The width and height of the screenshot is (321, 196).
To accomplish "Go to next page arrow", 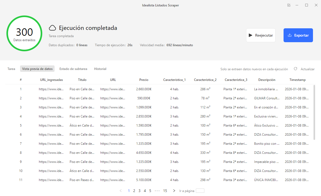I will [174, 191].
